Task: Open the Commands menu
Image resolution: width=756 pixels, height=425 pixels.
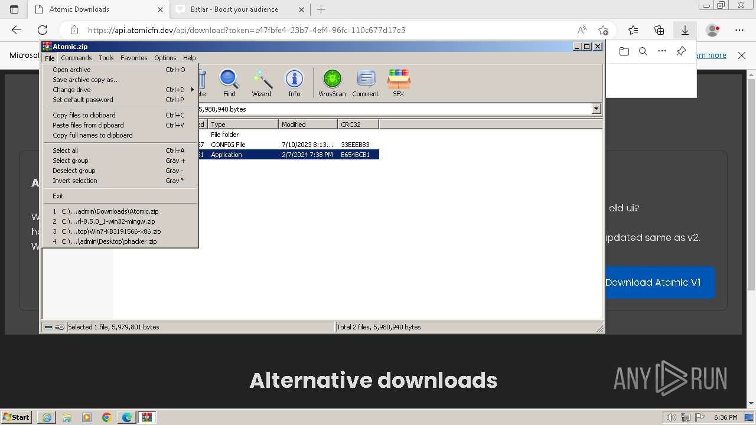Action: [76, 58]
